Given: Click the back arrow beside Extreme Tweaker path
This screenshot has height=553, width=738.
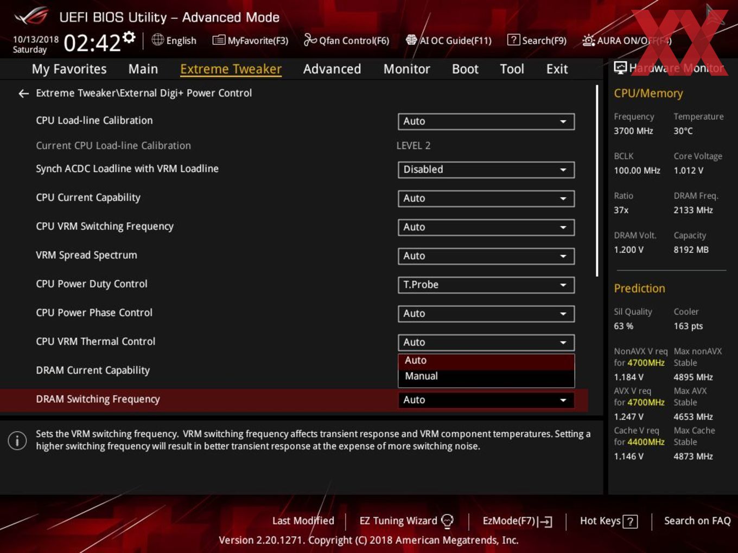Looking at the screenshot, I should pyautogui.click(x=23, y=94).
